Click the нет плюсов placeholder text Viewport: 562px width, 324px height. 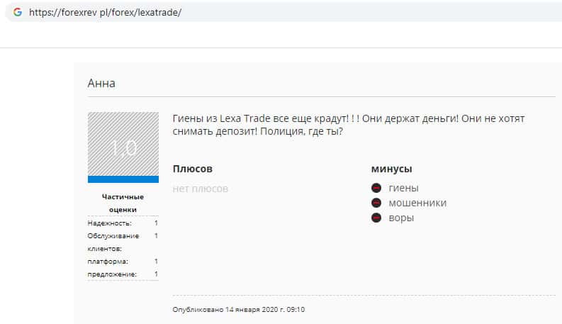(x=201, y=189)
